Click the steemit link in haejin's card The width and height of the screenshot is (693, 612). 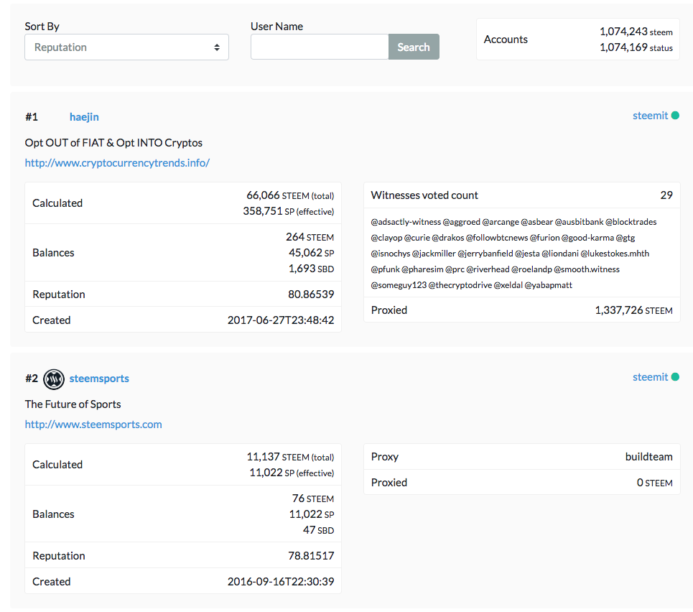(650, 116)
